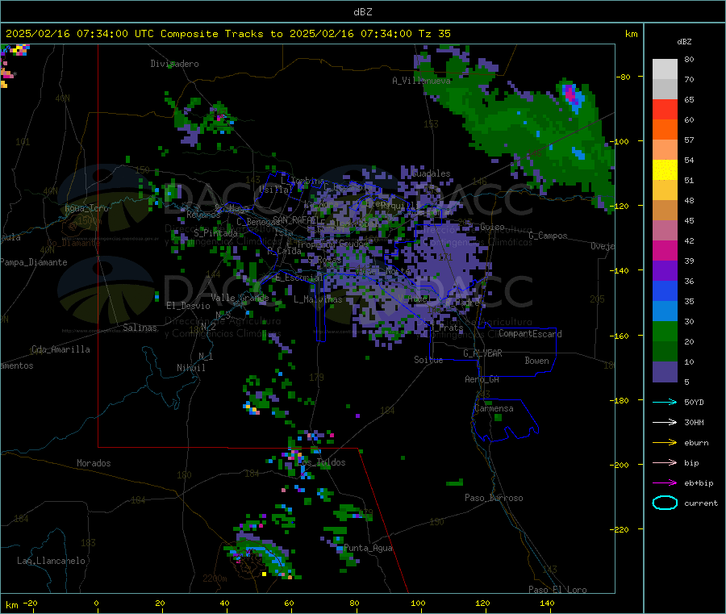The image size is (726, 614).
Task: Click the -160 km vertical axis tick
Action: 621,336
